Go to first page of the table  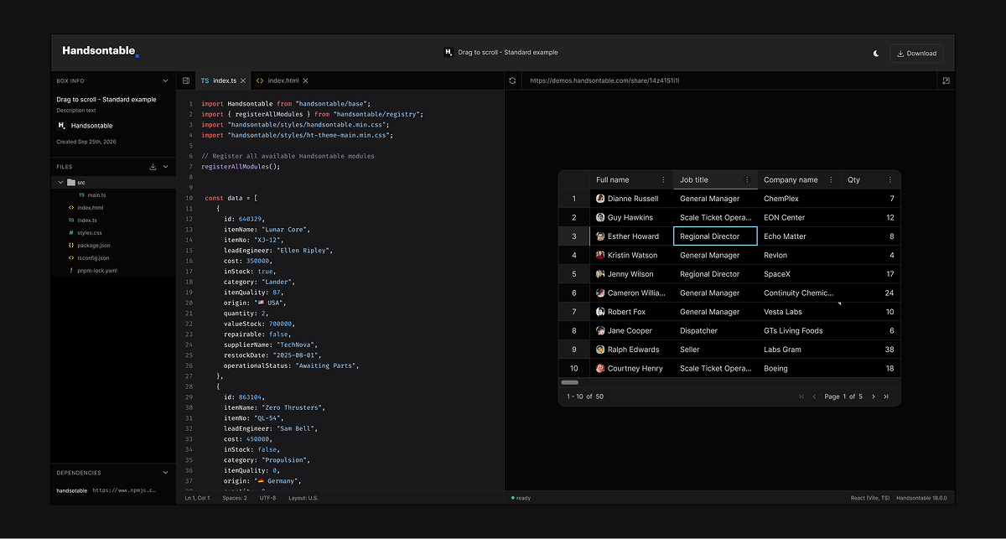click(801, 396)
